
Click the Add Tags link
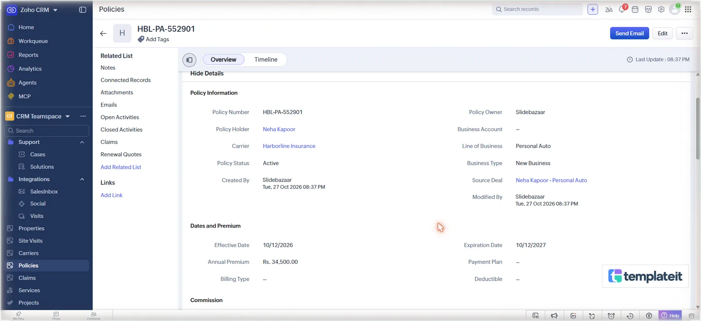coord(157,39)
